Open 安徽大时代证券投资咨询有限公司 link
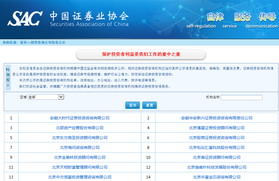Image resolution: width=279 pixels, height=181 pixels. point(80,118)
